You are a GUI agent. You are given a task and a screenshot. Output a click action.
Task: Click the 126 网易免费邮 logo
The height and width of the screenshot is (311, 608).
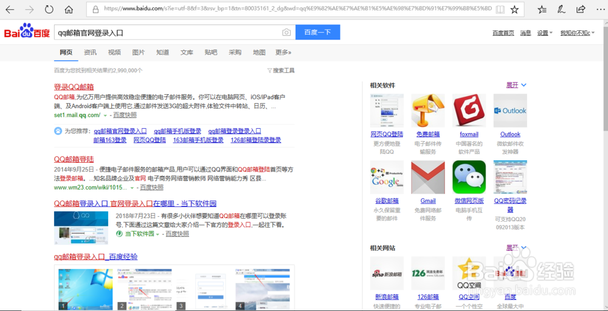click(x=427, y=273)
